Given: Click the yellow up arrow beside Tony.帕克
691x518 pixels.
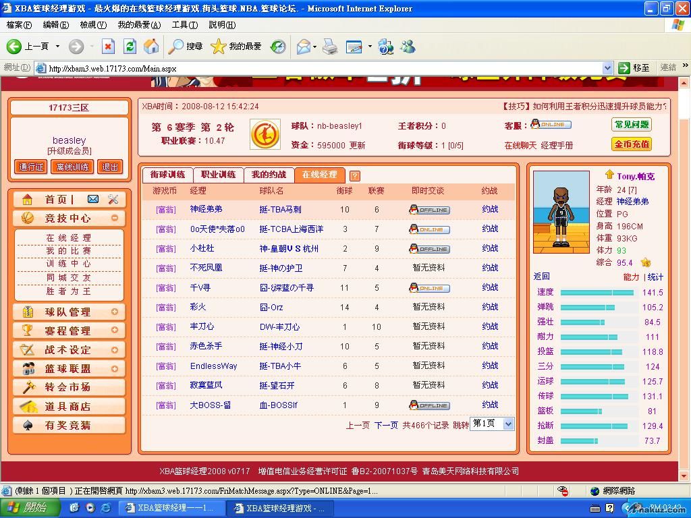Looking at the screenshot, I should point(609,174).
